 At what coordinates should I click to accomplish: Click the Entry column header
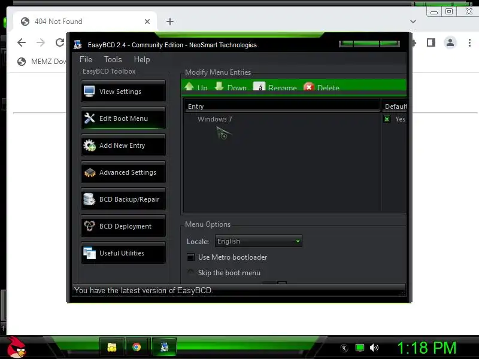pyautogui.click(x=282, y=107)
